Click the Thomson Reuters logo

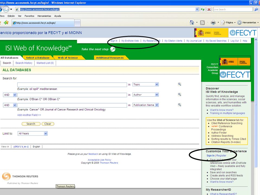click(20, 176)
